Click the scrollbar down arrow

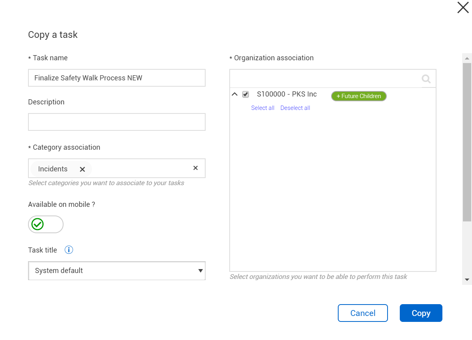pos(467,280)
